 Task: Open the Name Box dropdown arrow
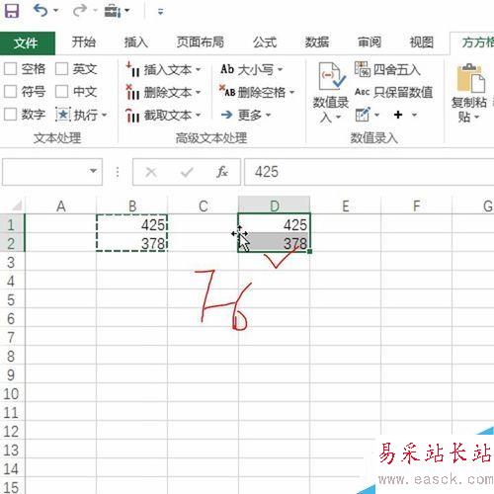93,171
